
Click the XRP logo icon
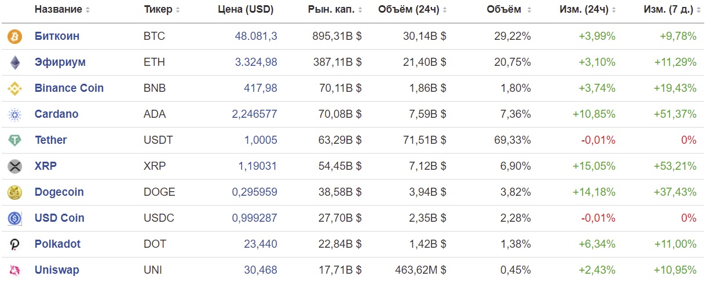[14, 166]
